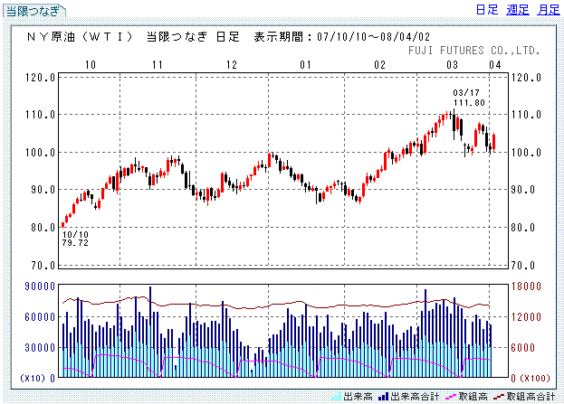Click the 出来高 legend icon
The image size is (564, 404).
[x=339, y=396]
